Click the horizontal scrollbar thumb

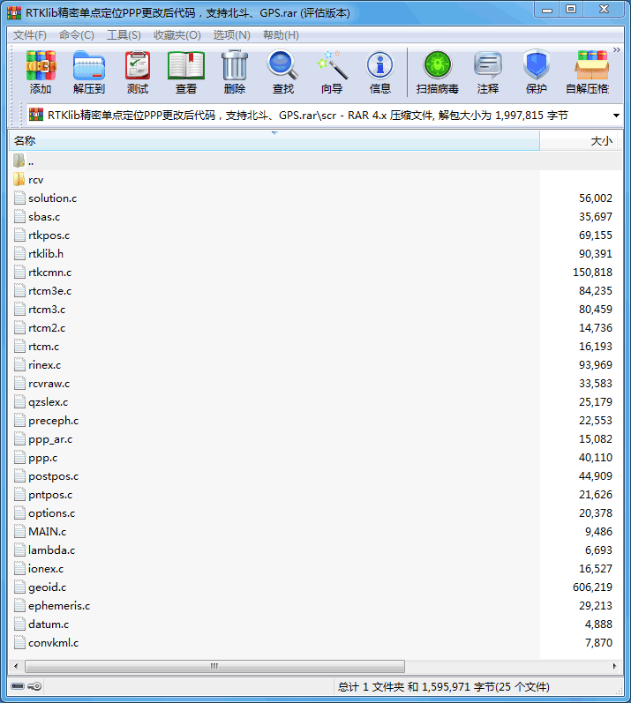coord(212,666)
